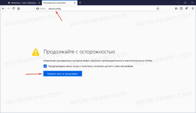Viewport: 196px width, 113px height.
Task: Open the Firefox account avatar icon
Action: coord(187,9)
